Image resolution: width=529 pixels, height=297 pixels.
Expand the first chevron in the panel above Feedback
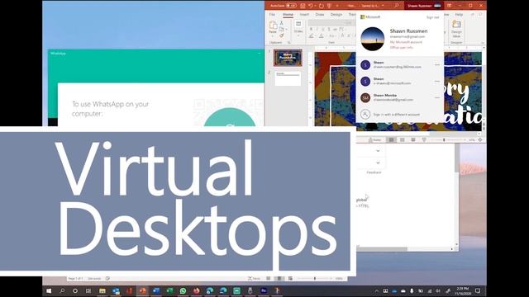[378, 151]
